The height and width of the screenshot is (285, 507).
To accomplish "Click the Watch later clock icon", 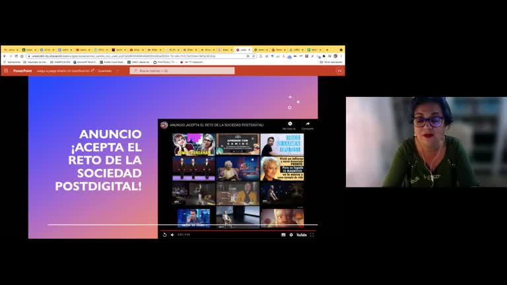I will click(290, 124).
